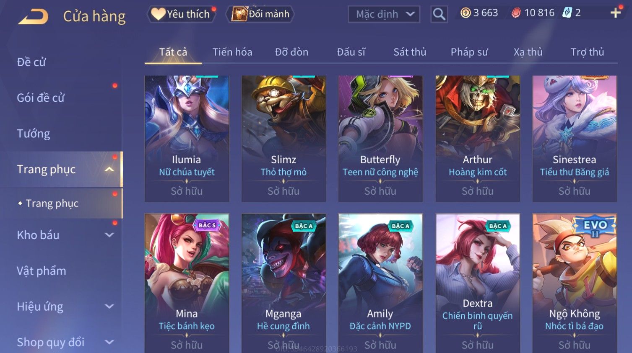632x353 pixels.
Task: Select the Tiến hóa tab
Action: [232, 52]
